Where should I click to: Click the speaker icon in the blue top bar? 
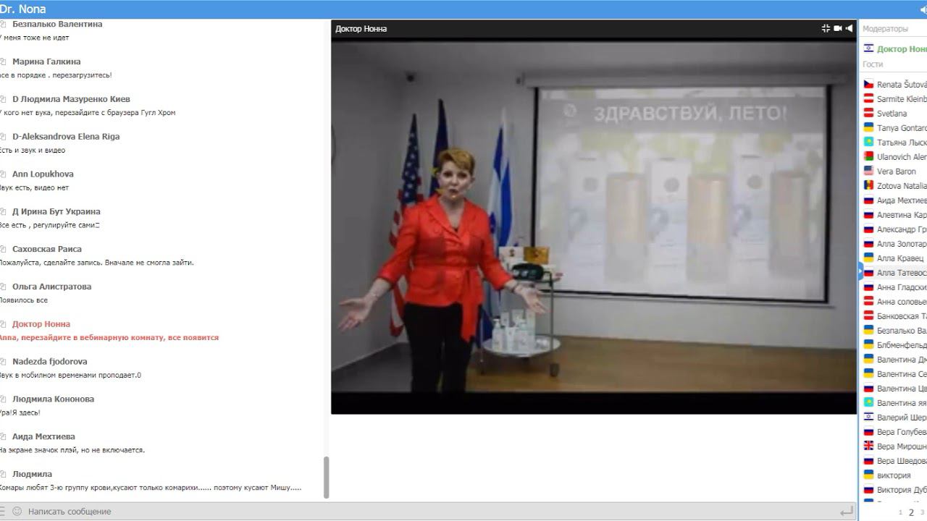923,9
